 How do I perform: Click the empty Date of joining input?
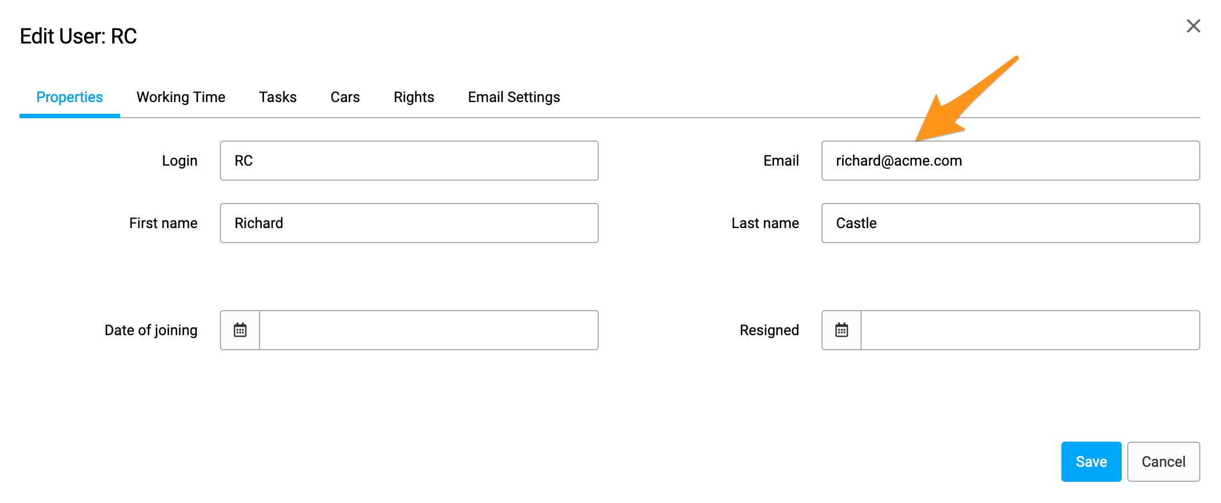click(x=429, y=330)
